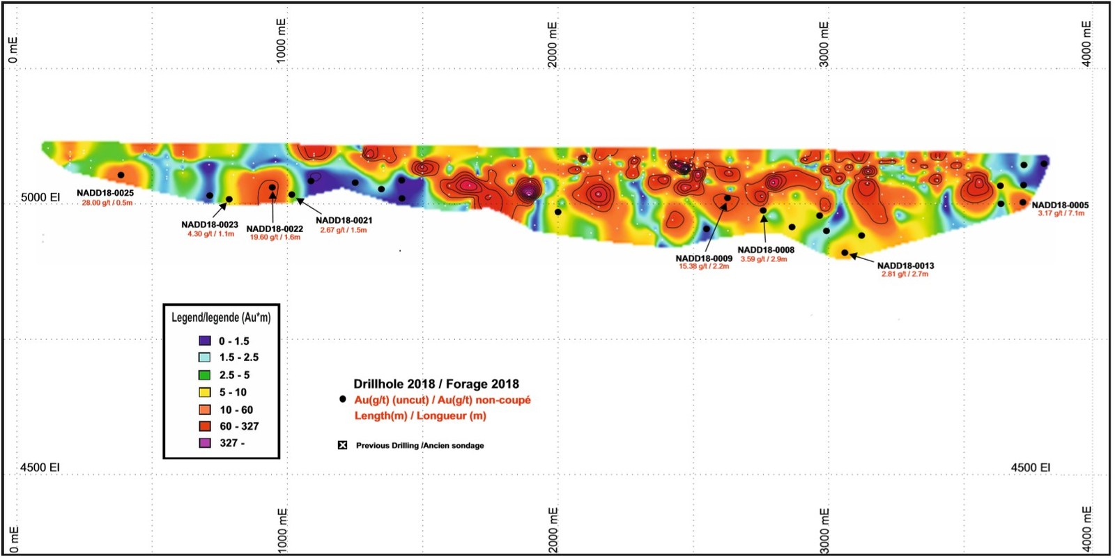Click the 4.30 g/t / 1.1m assay value
Screen dimensions: 1115x558
click(x=210, y=234)
